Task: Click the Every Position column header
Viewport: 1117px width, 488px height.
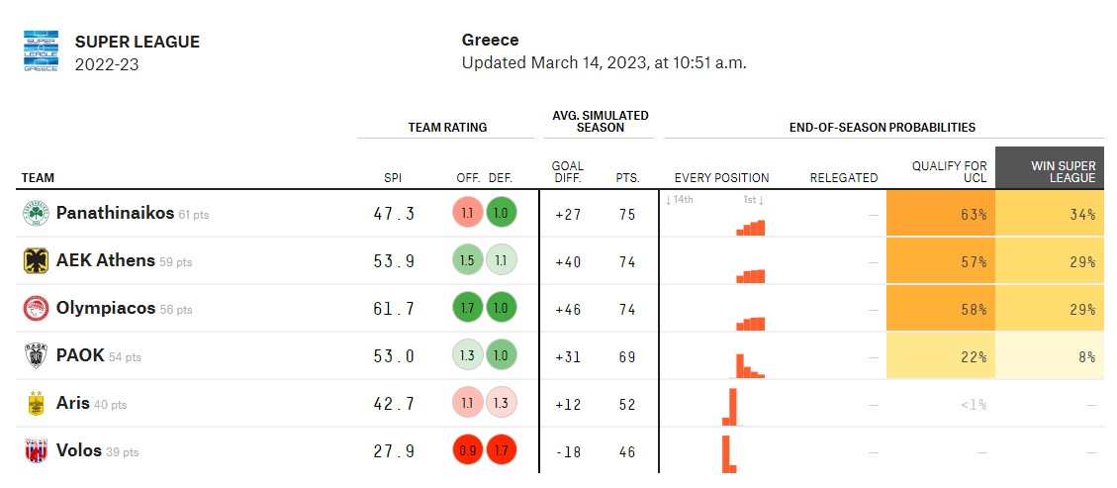Action: pyautogui.click(x=721, y=178)
